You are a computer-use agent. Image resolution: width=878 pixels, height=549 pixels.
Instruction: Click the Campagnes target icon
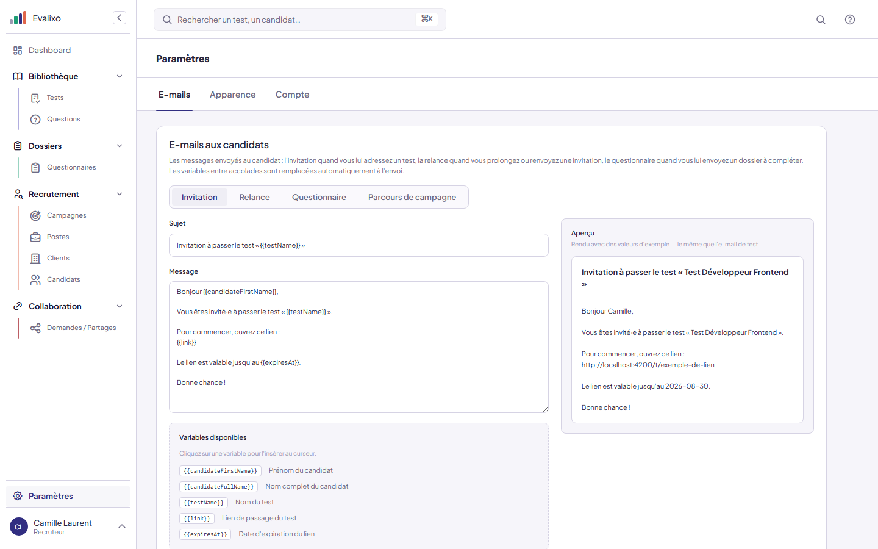tap(35, 216)
